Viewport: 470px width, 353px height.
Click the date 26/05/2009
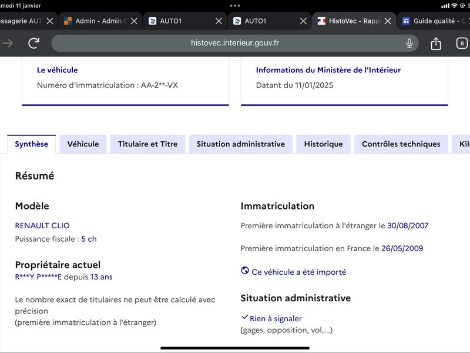tap(402, 248)
